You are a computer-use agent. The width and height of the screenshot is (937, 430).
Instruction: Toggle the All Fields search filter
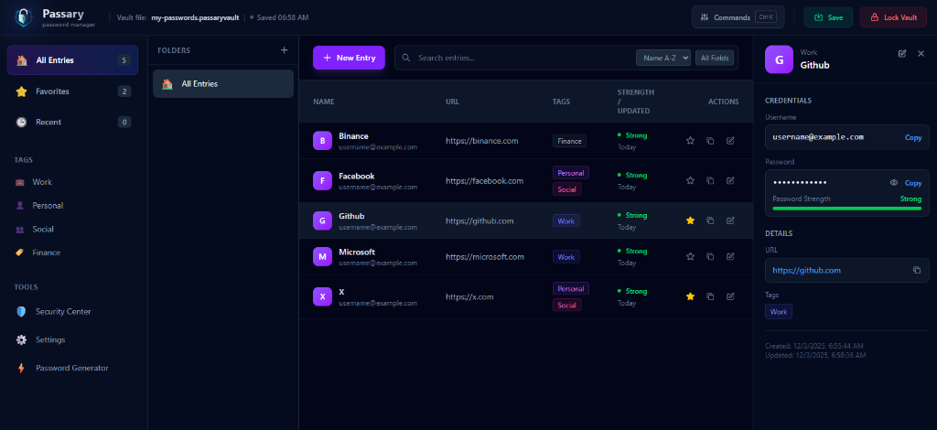[715, 58]
